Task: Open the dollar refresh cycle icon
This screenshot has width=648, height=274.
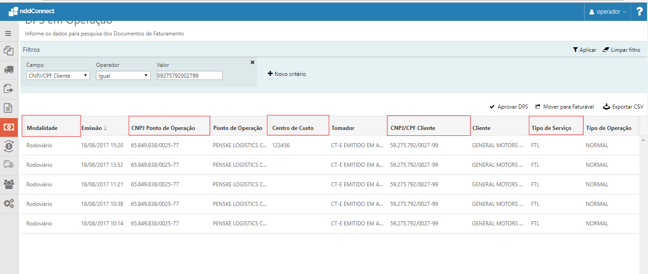Action: point(8,146)
